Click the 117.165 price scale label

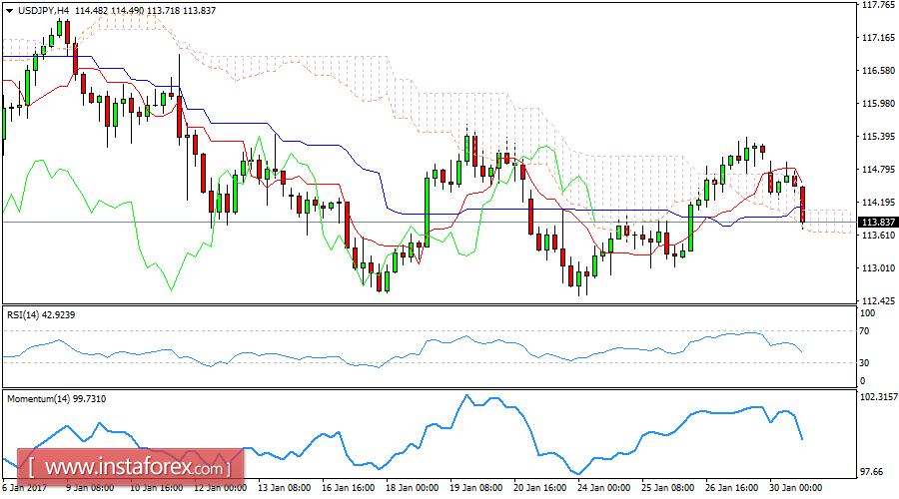click(x=878, y=38)
